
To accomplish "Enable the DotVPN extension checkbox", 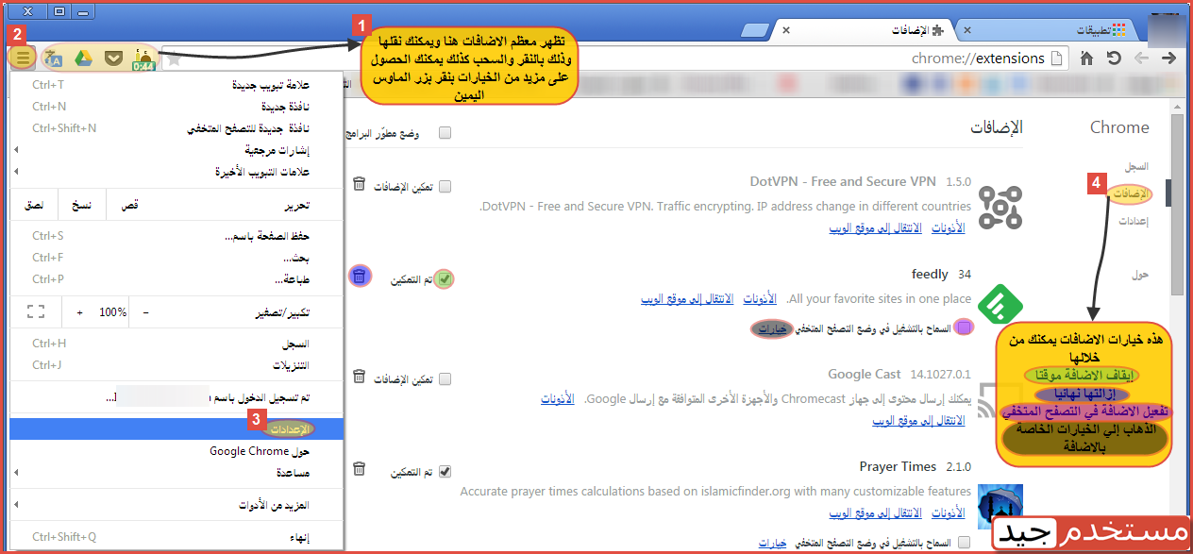I will (x=445, y=186).
